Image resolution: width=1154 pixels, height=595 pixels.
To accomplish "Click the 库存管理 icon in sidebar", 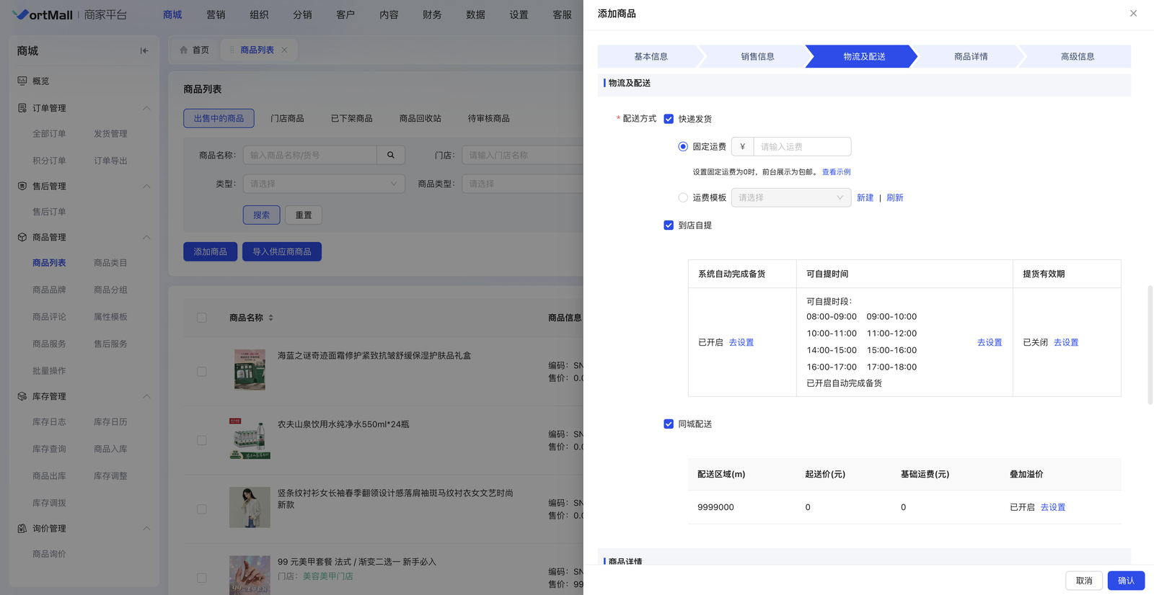I will pos(22,396).
